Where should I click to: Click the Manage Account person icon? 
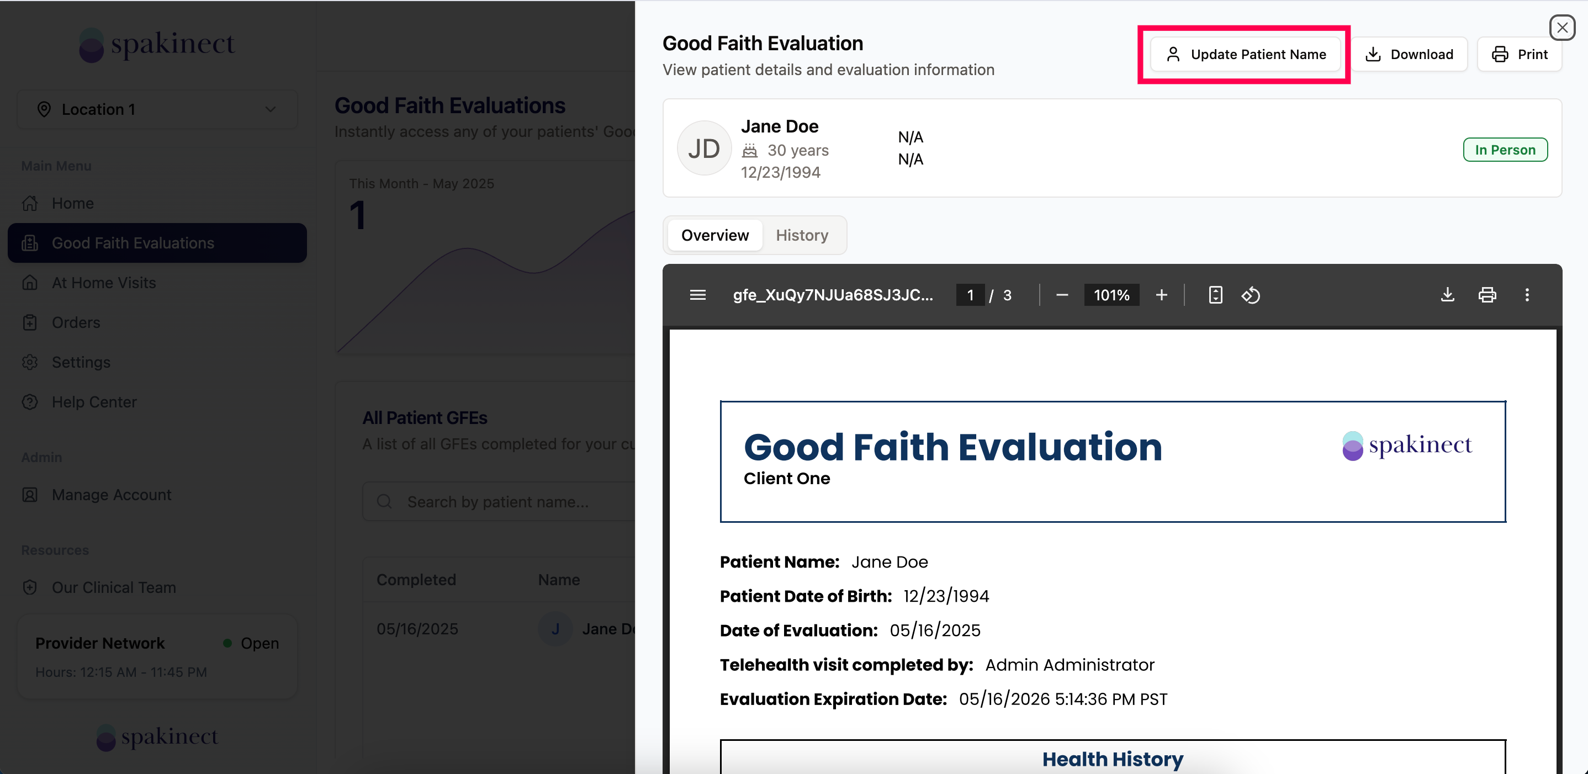30,494
